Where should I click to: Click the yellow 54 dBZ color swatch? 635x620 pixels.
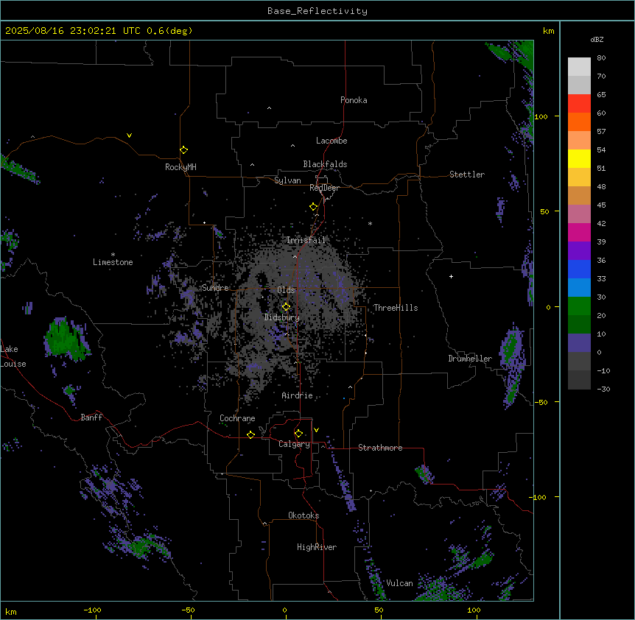coord(579,158)
